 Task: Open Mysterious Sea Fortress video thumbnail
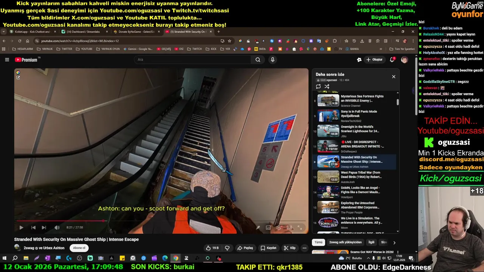tap(328, 100)
